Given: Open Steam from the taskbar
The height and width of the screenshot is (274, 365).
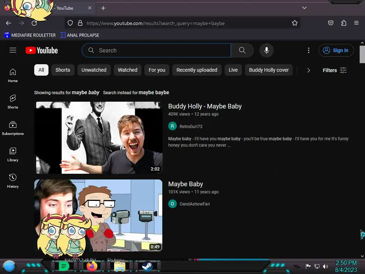Looking at the screenshot, I should (x=147, y=266).
